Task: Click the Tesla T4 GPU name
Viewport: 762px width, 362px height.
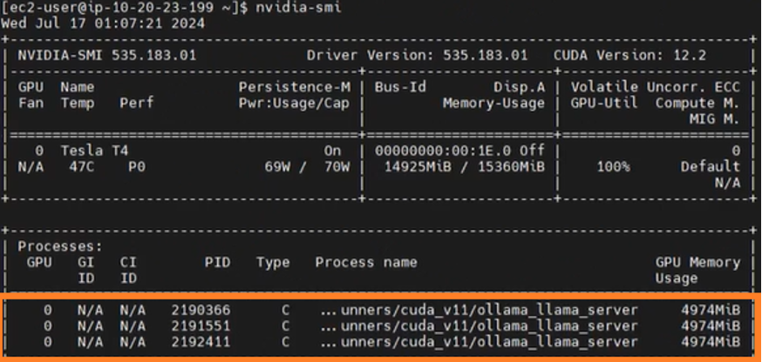Action: pyautogui.click(x=94, y=151)
